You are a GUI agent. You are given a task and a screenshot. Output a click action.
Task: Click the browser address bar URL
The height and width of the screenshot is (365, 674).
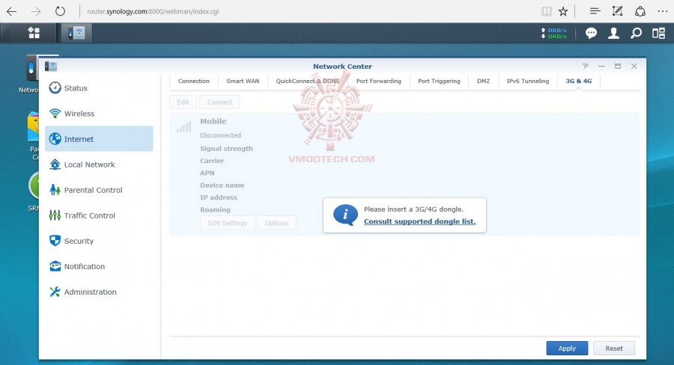pos(153,12)
